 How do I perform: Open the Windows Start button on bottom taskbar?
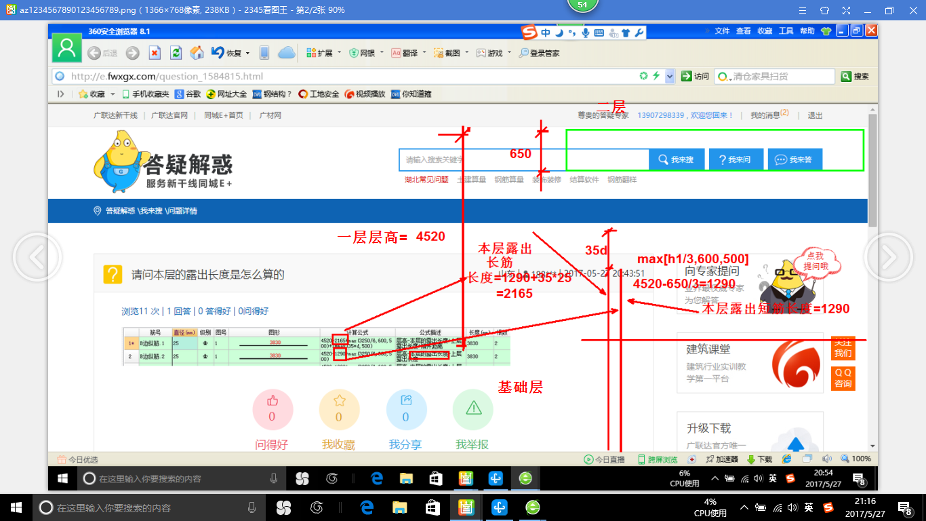16,507
